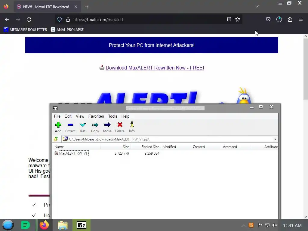Toggle reader view in Firefox
The width and height of the screenshot is (308, 231).
tap(229, 19)
